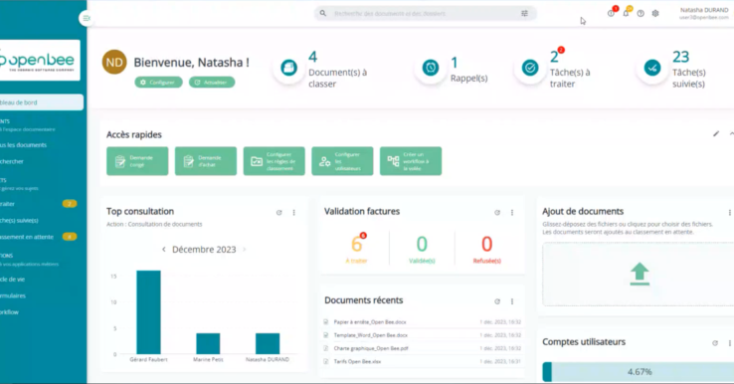Click the Document(s) à classer icon

[x=288, y=68]
